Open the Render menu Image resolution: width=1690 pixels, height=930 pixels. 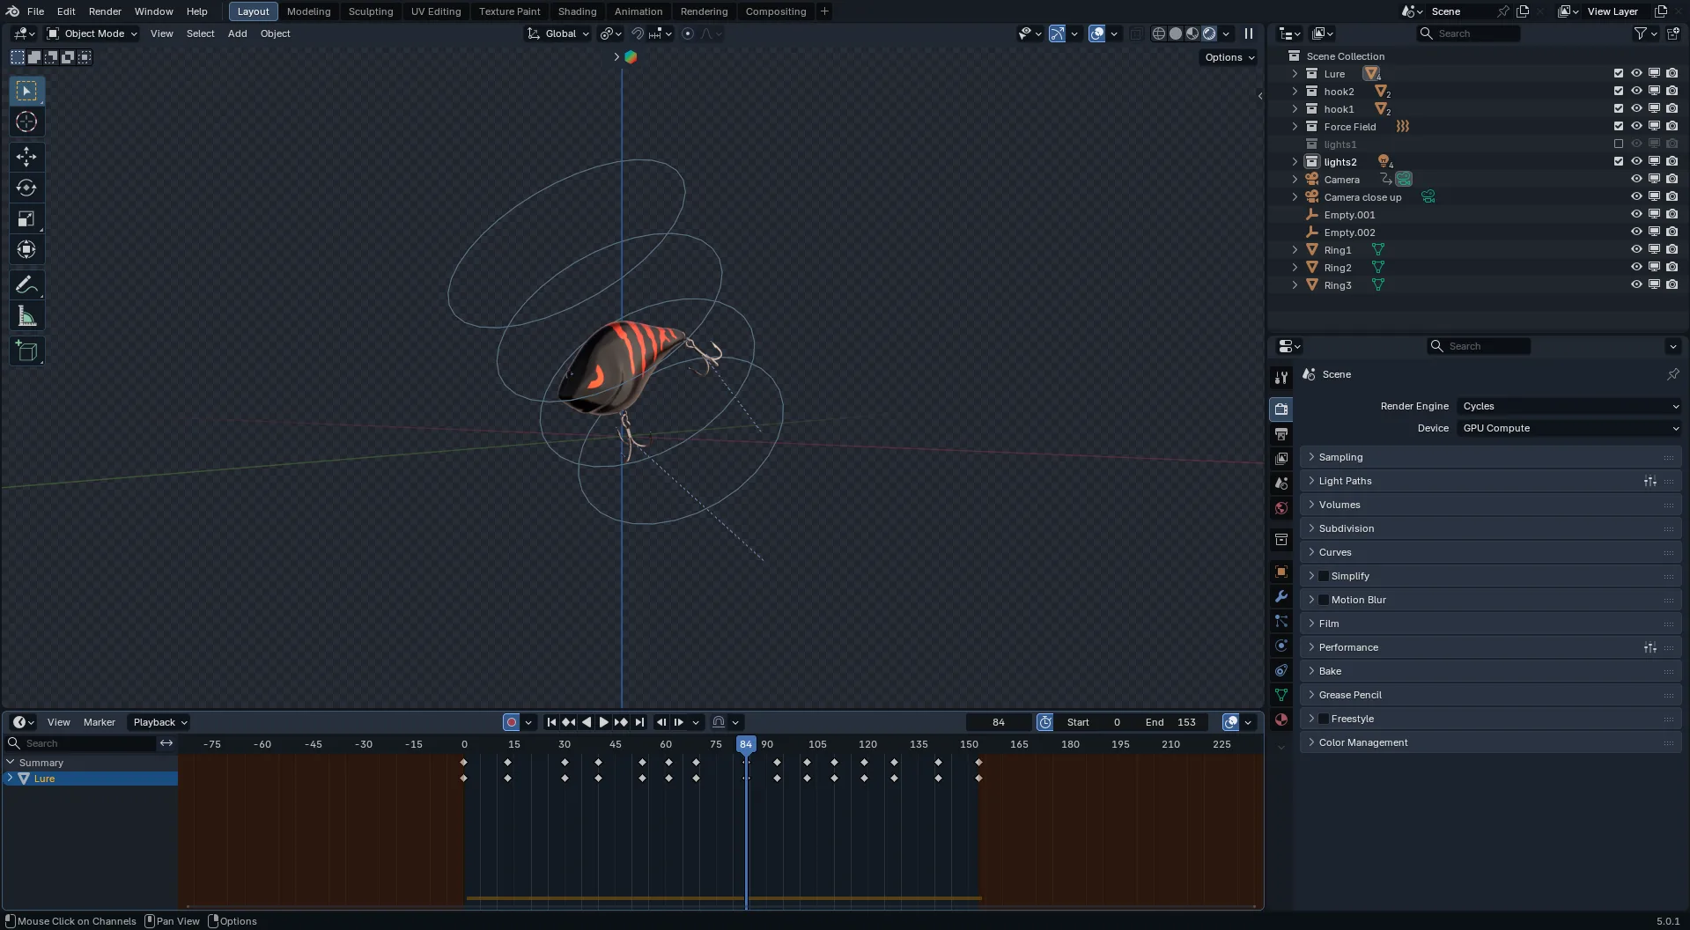(105, 11)
